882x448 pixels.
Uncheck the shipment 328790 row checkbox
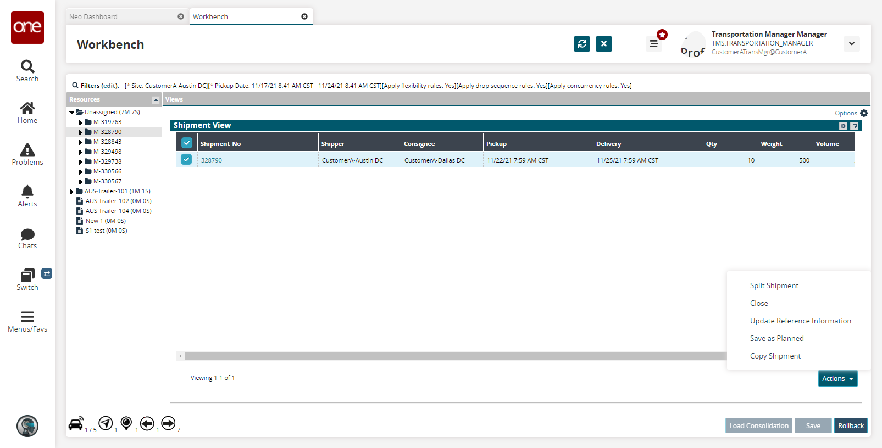pos(186,159)
